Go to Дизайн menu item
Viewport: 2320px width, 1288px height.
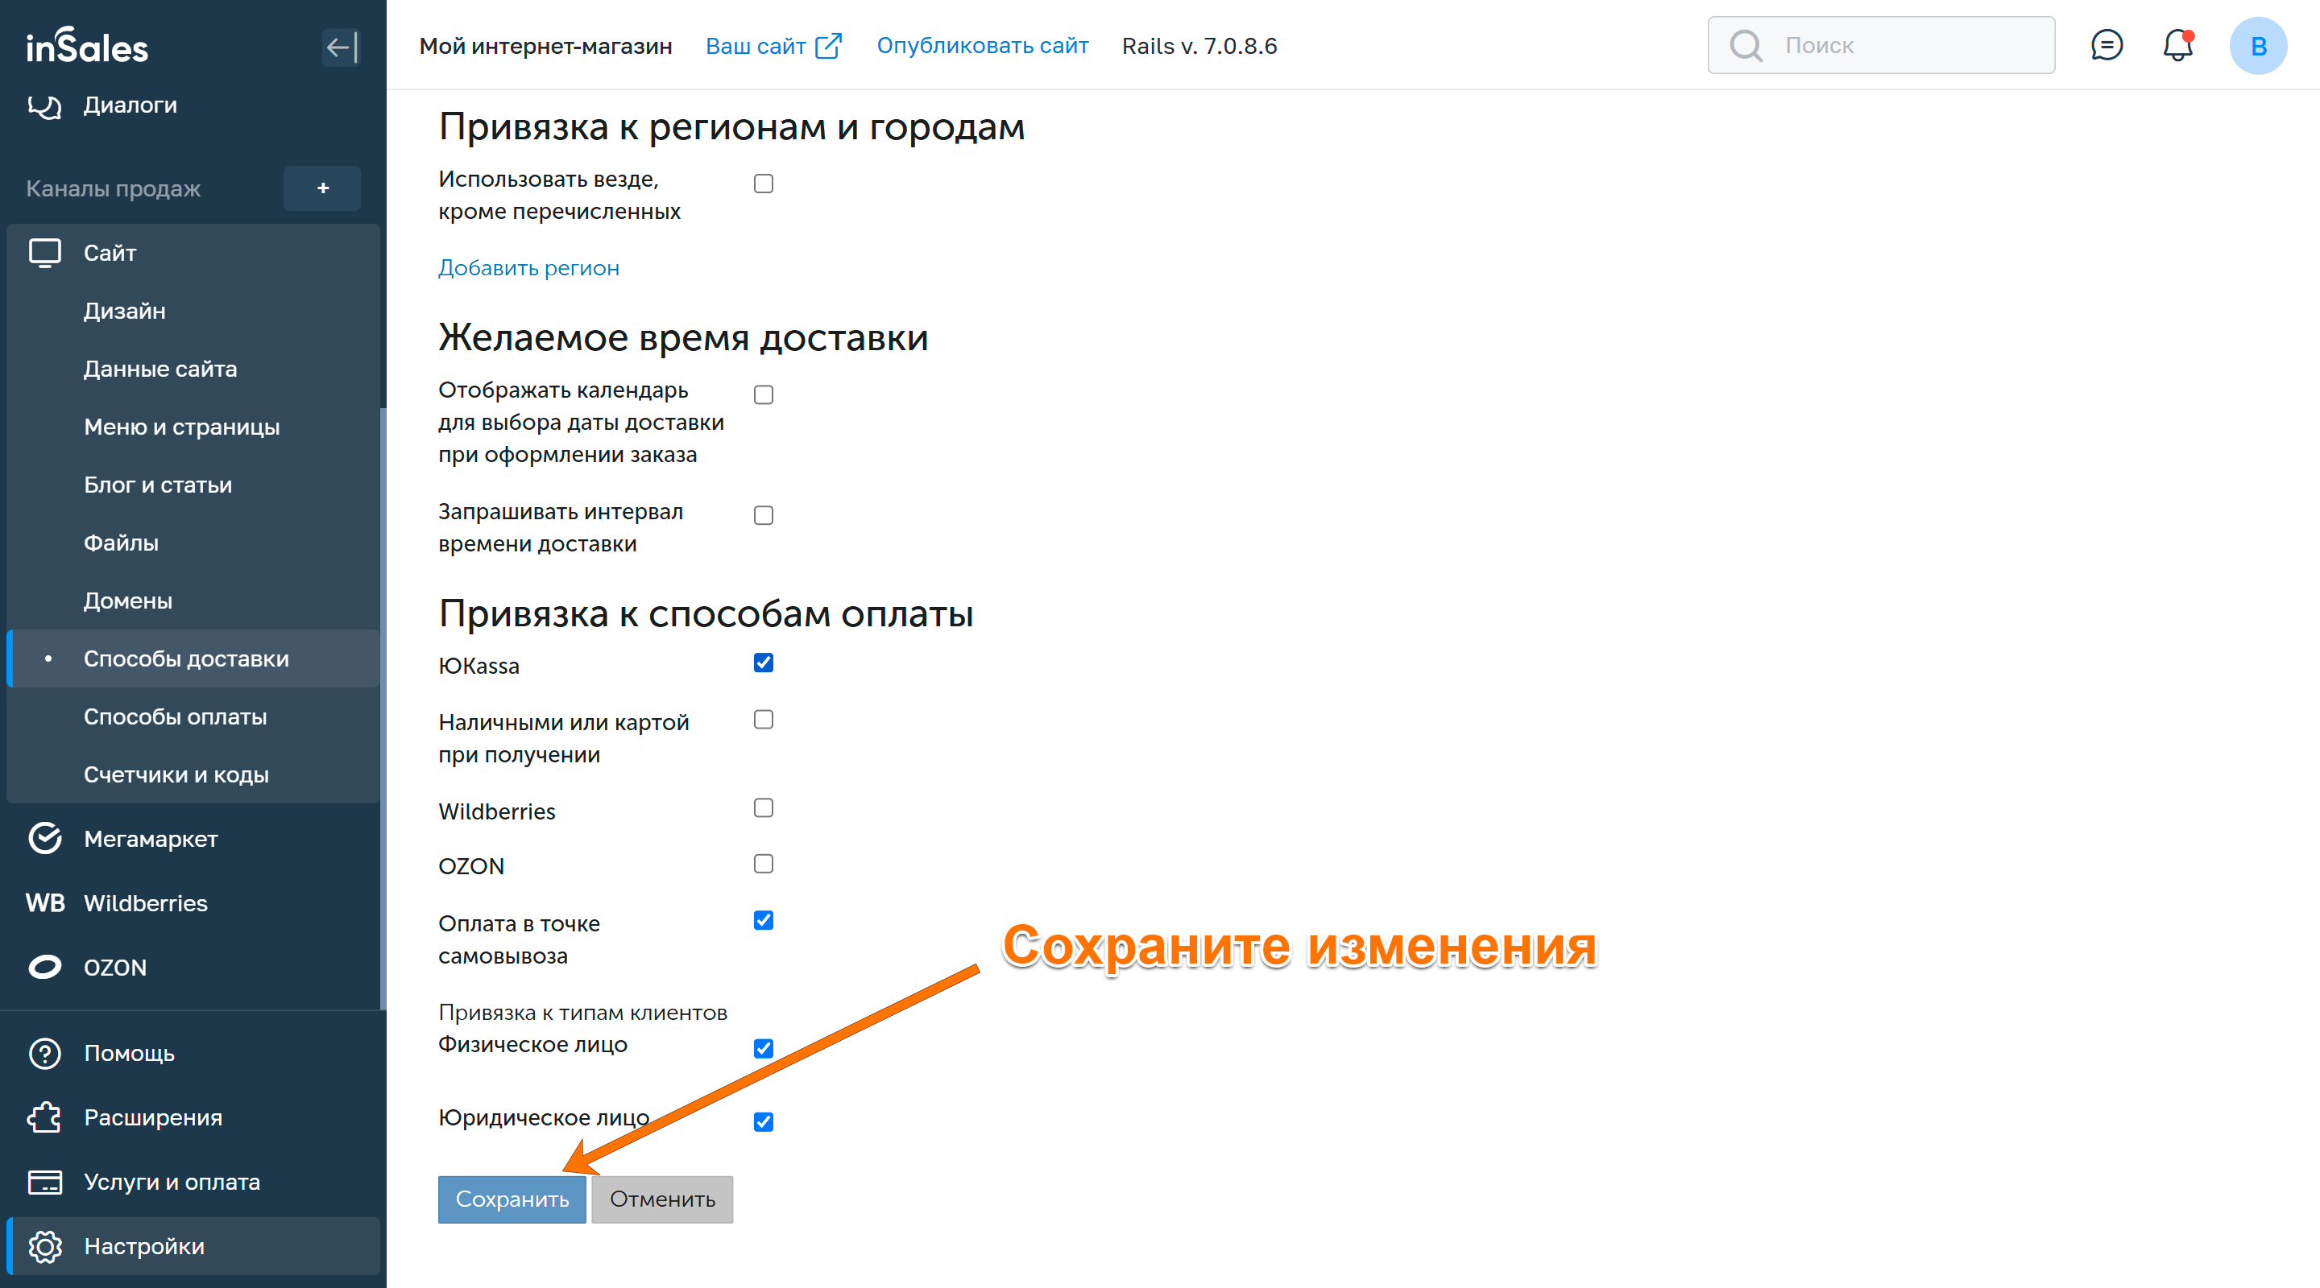(124, 312)
